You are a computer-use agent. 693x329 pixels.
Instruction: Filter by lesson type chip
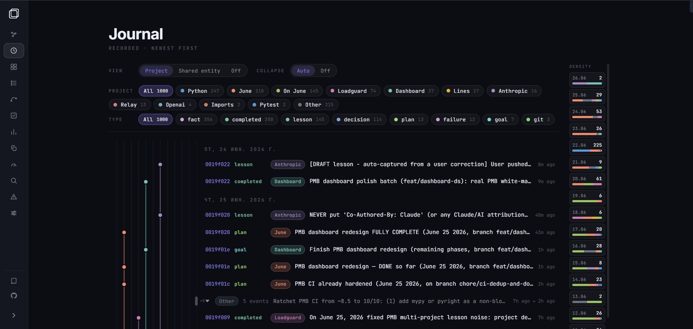pos(305,120)
